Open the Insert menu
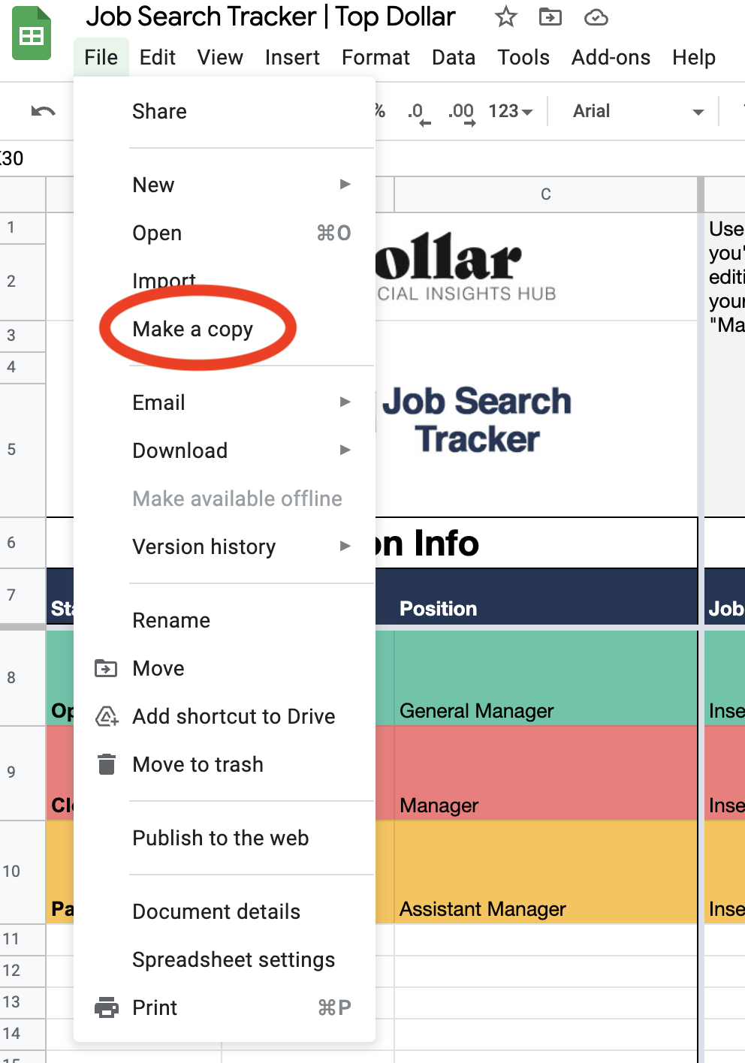This screenshot has width=745, height=1063. coord(292,57)
